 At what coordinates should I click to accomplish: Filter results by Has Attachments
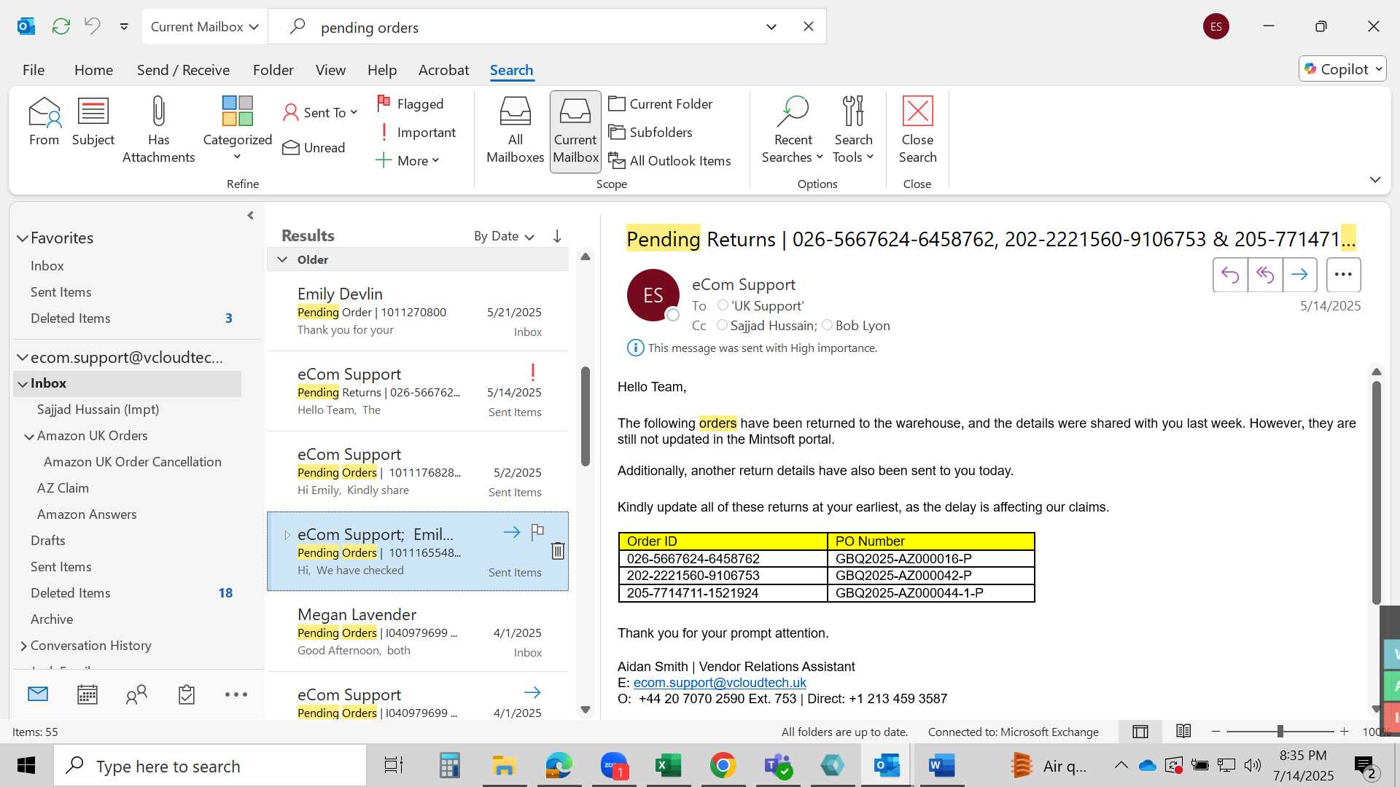(158, 130)
